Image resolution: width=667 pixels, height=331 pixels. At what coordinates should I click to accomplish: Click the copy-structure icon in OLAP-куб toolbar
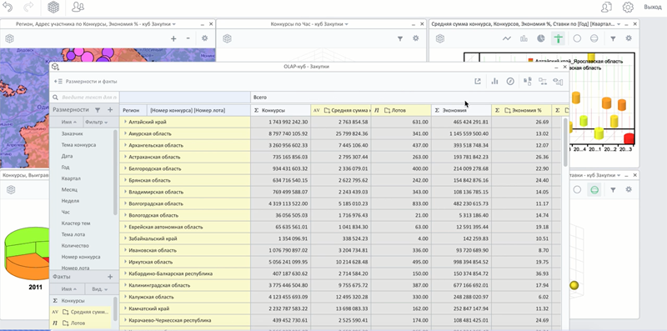(x=528, y=81)
